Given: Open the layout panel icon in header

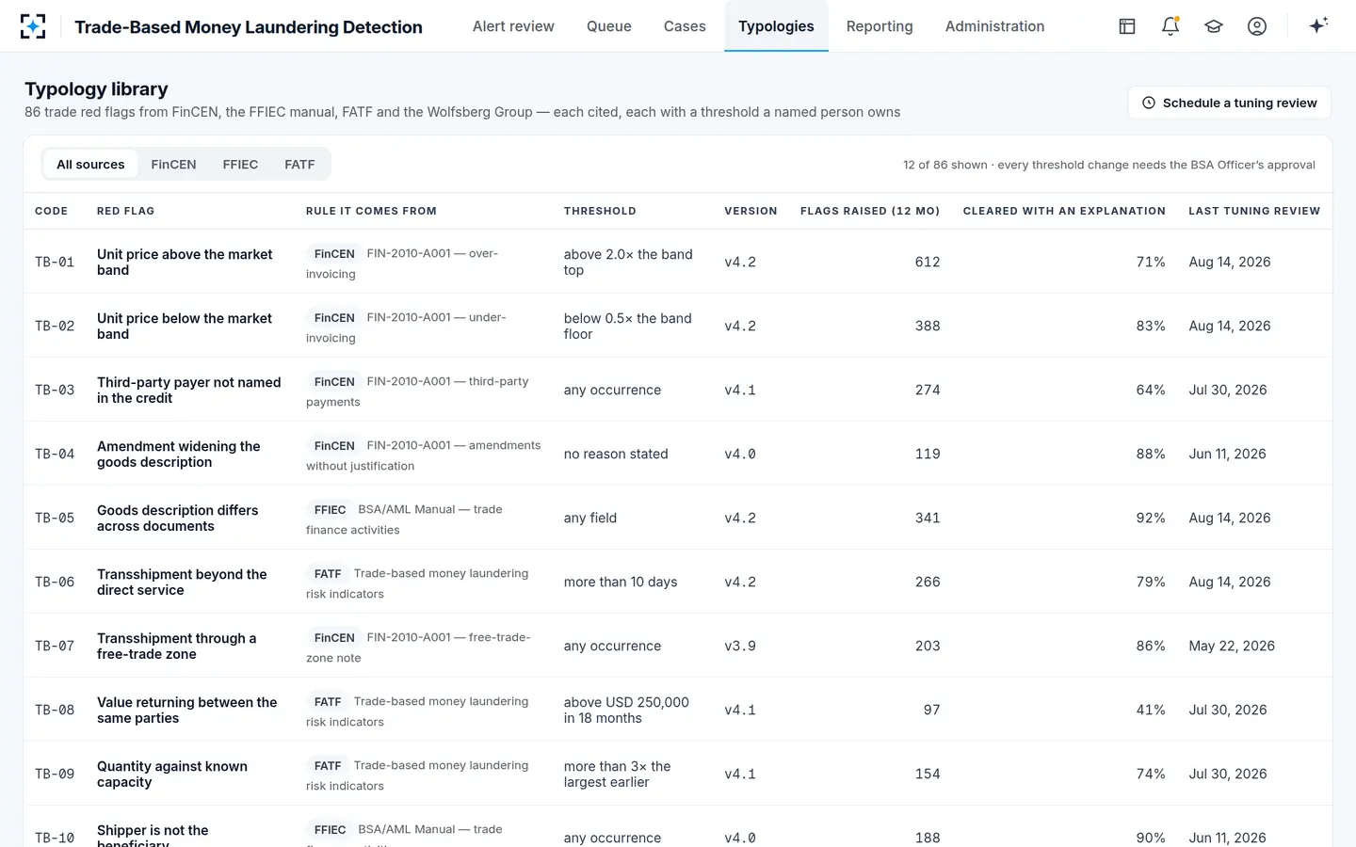Looking at the screenshot, I should [x=1127, y=26].
